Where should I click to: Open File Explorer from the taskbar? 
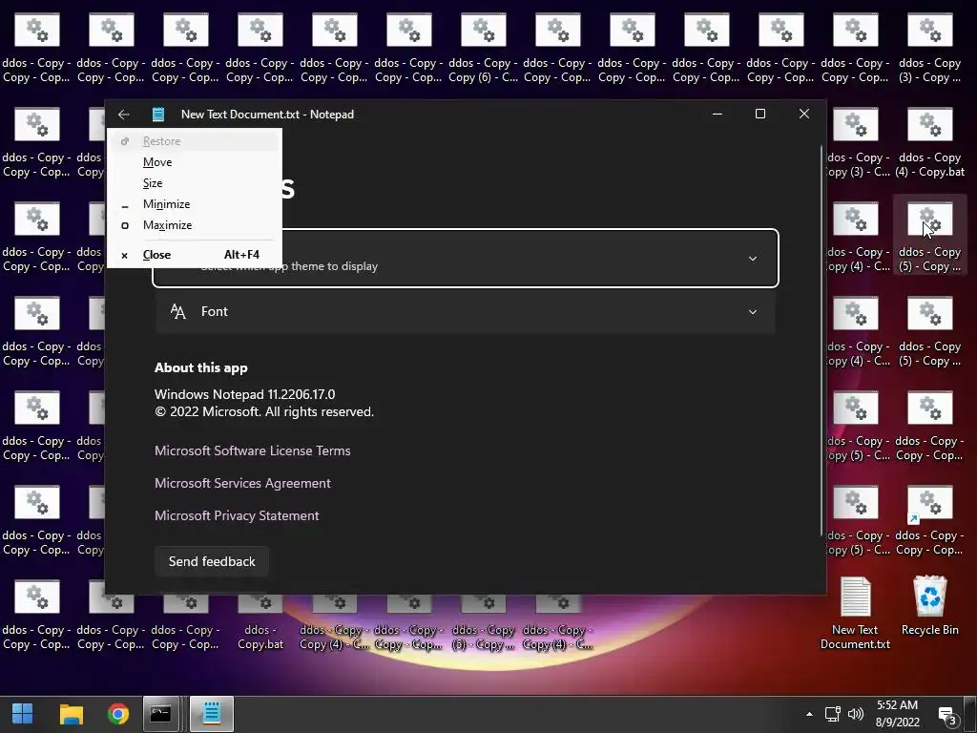[x=71, y=714]
